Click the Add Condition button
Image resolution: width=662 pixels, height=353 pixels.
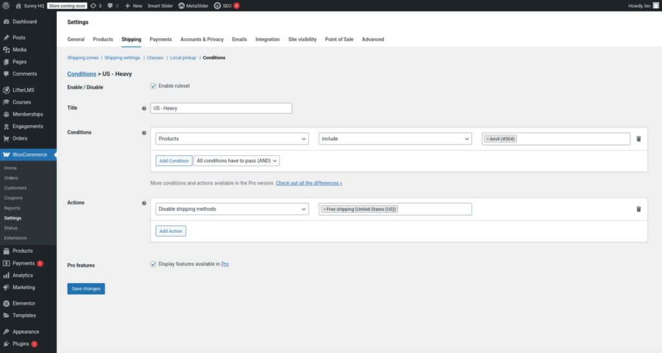click(x=174, y=161)
